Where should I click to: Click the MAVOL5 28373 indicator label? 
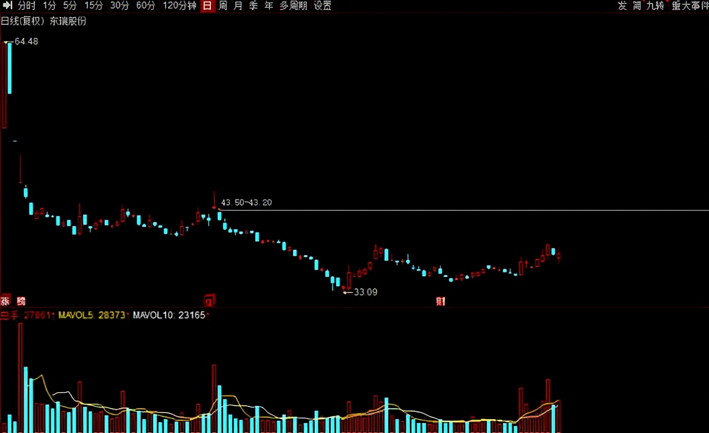point(93,315)
